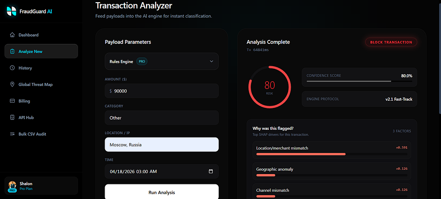Viewport: 441px width, 199px height.
Task: Click the Location field with Moscow, Russia
Action: pyautogui.click(x=162, y=144)
